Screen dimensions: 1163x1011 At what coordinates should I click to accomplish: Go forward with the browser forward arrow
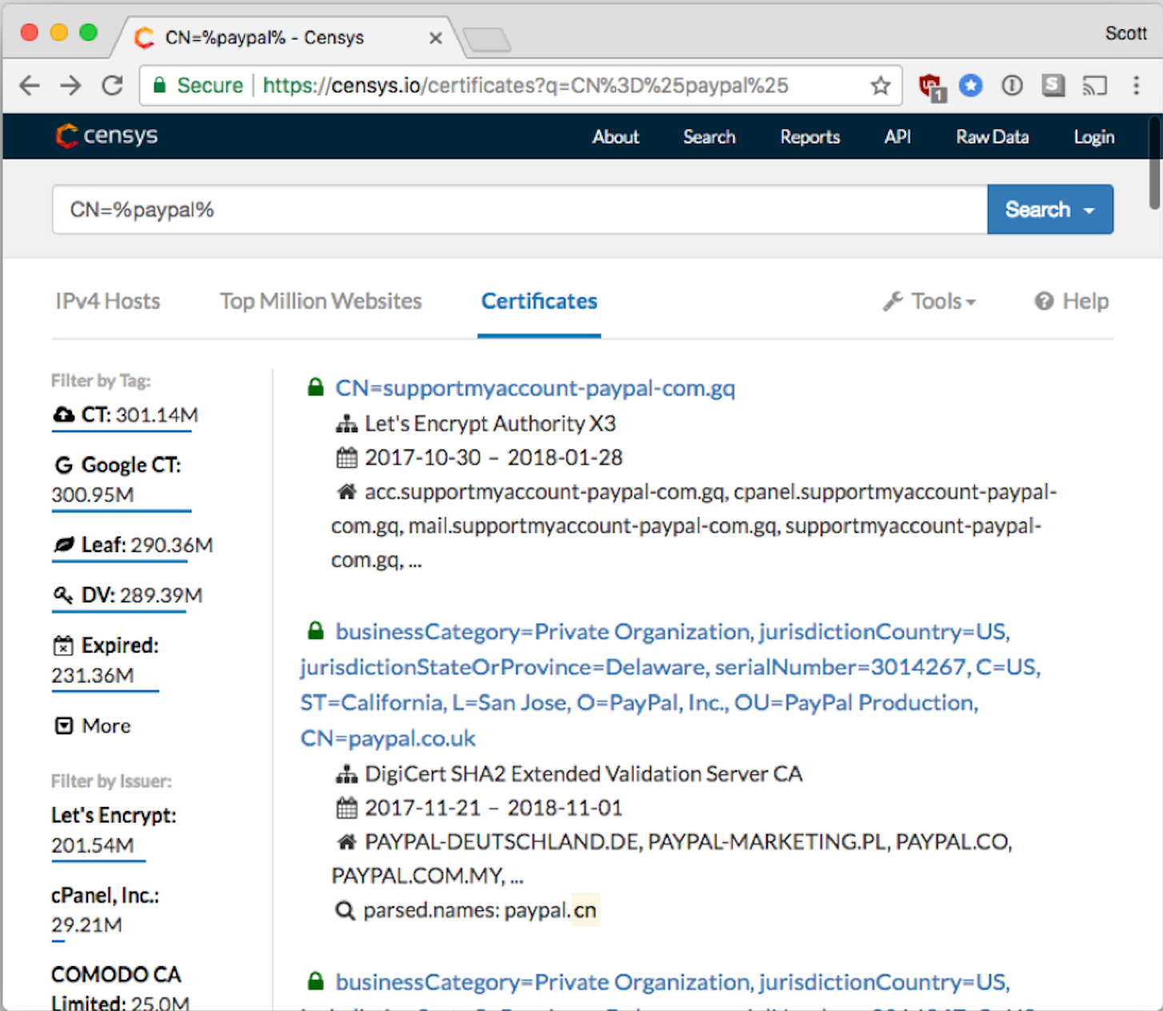71,86
